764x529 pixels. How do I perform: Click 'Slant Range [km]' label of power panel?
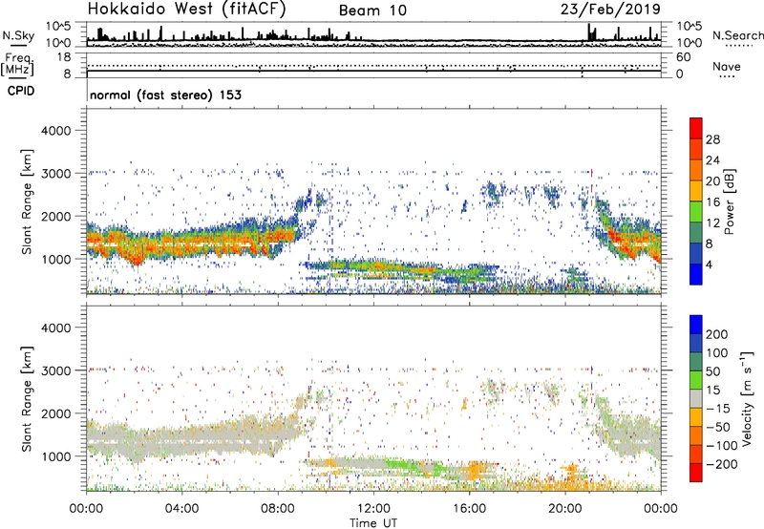tap(27, 201)
